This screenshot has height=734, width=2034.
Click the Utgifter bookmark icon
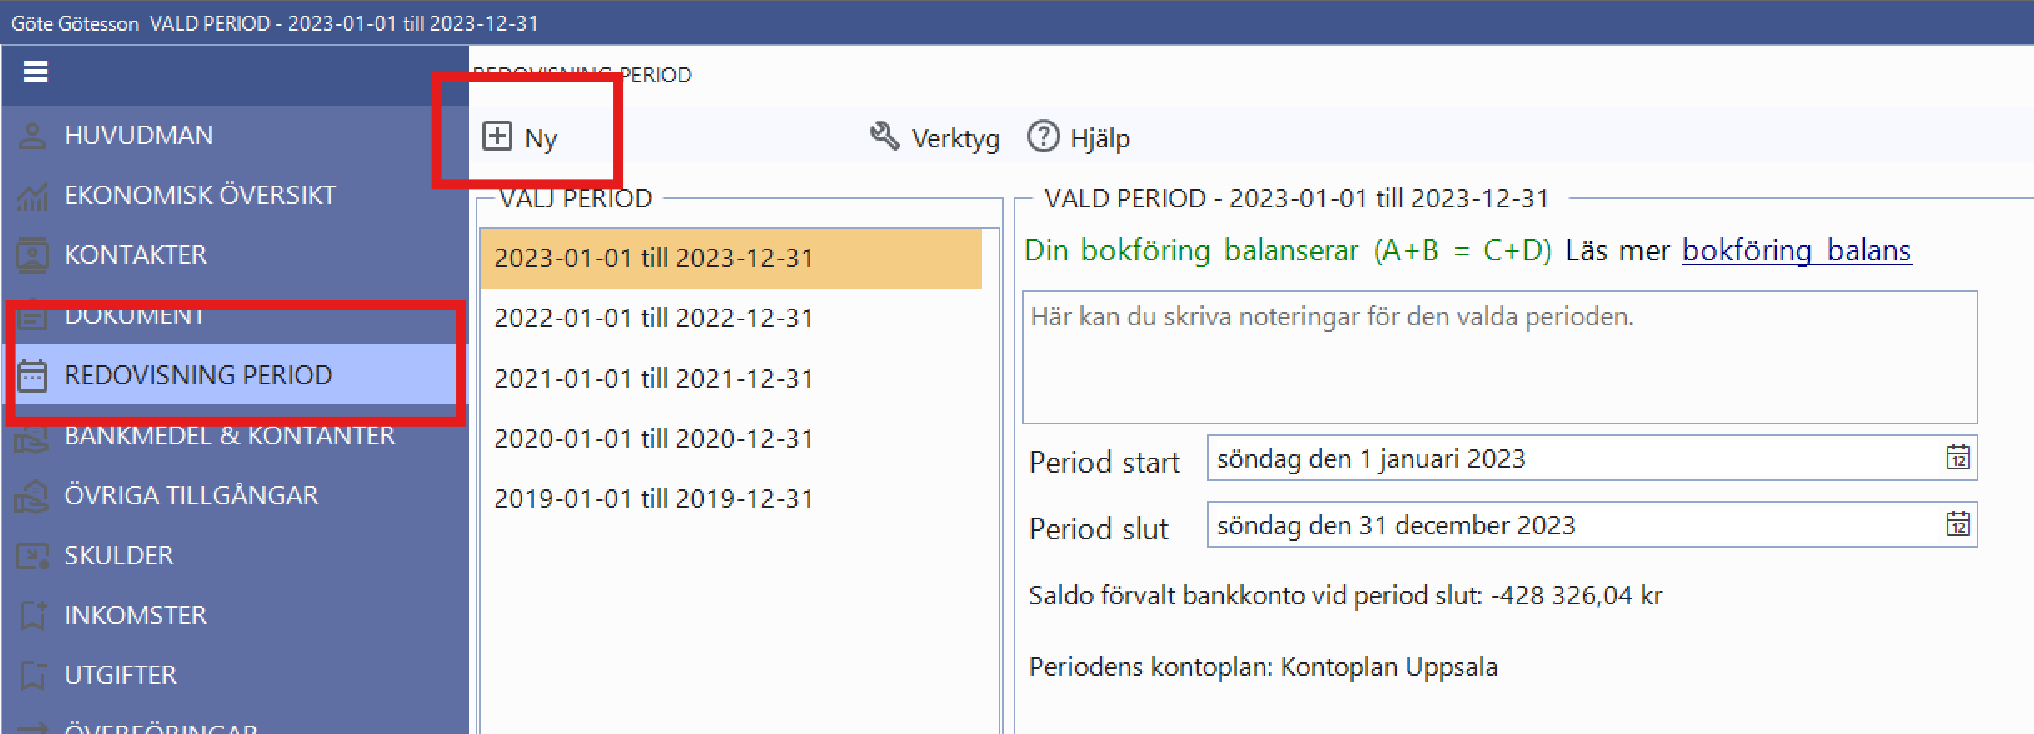(32, 676)
